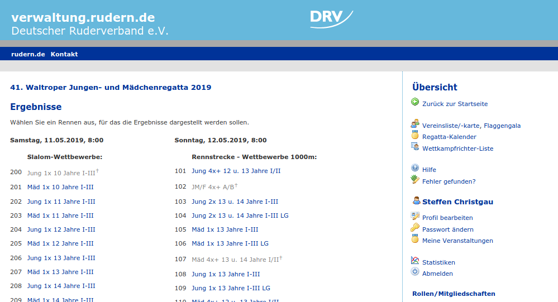
Task: View race 206 Jung 1x 13 Jahre
Action: click(61, 258)
